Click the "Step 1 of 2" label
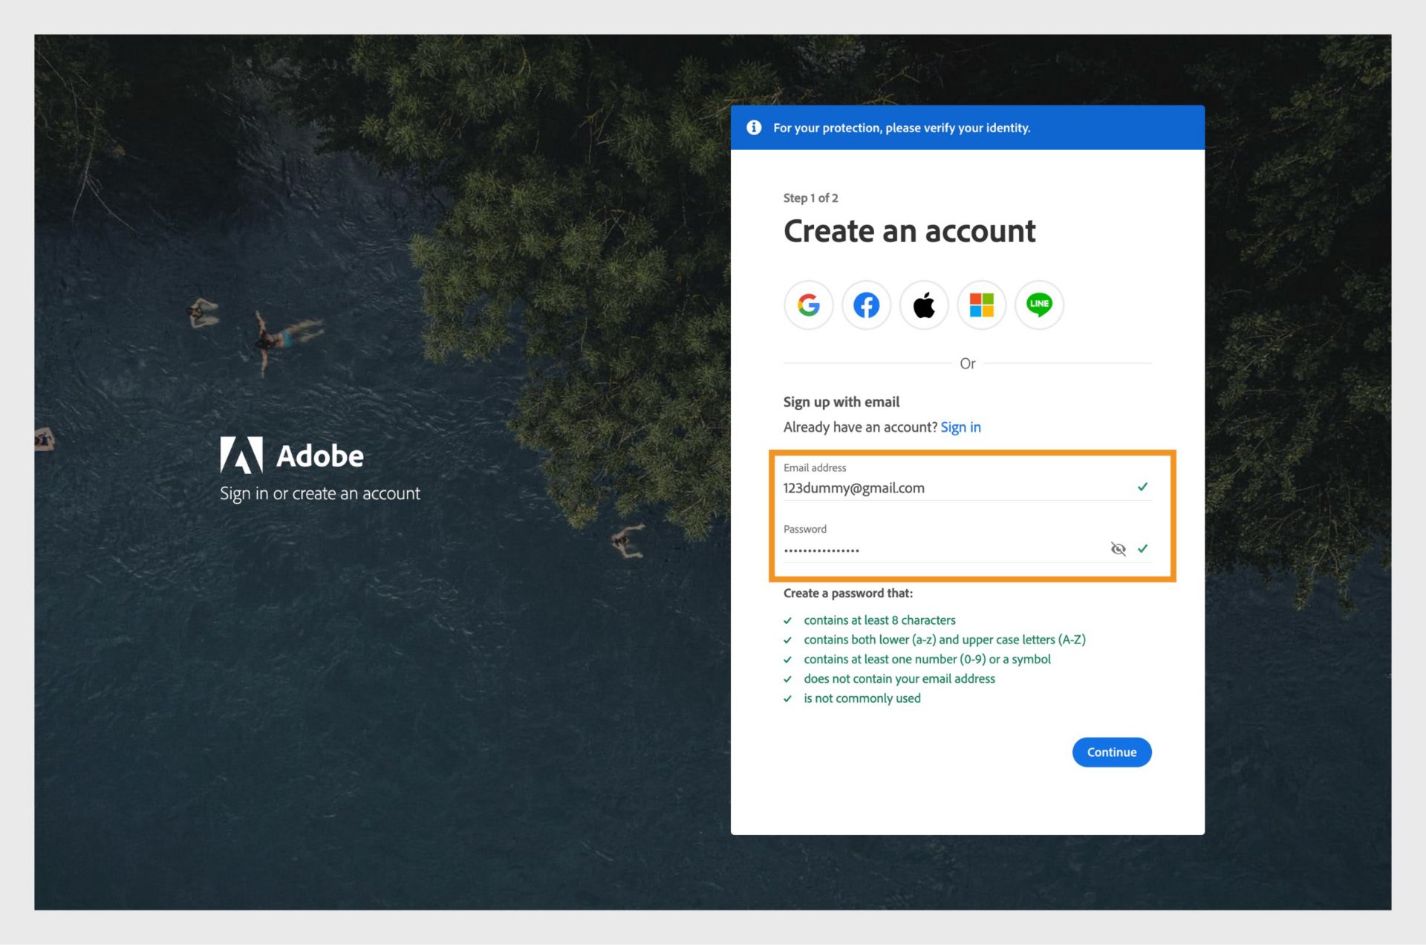This screenshot has height=945, width=1426. coord(810,198)
